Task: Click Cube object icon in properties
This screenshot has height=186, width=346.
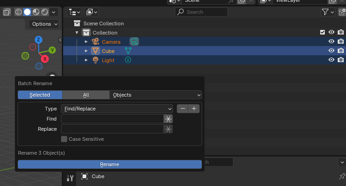Action: (84, 176)
